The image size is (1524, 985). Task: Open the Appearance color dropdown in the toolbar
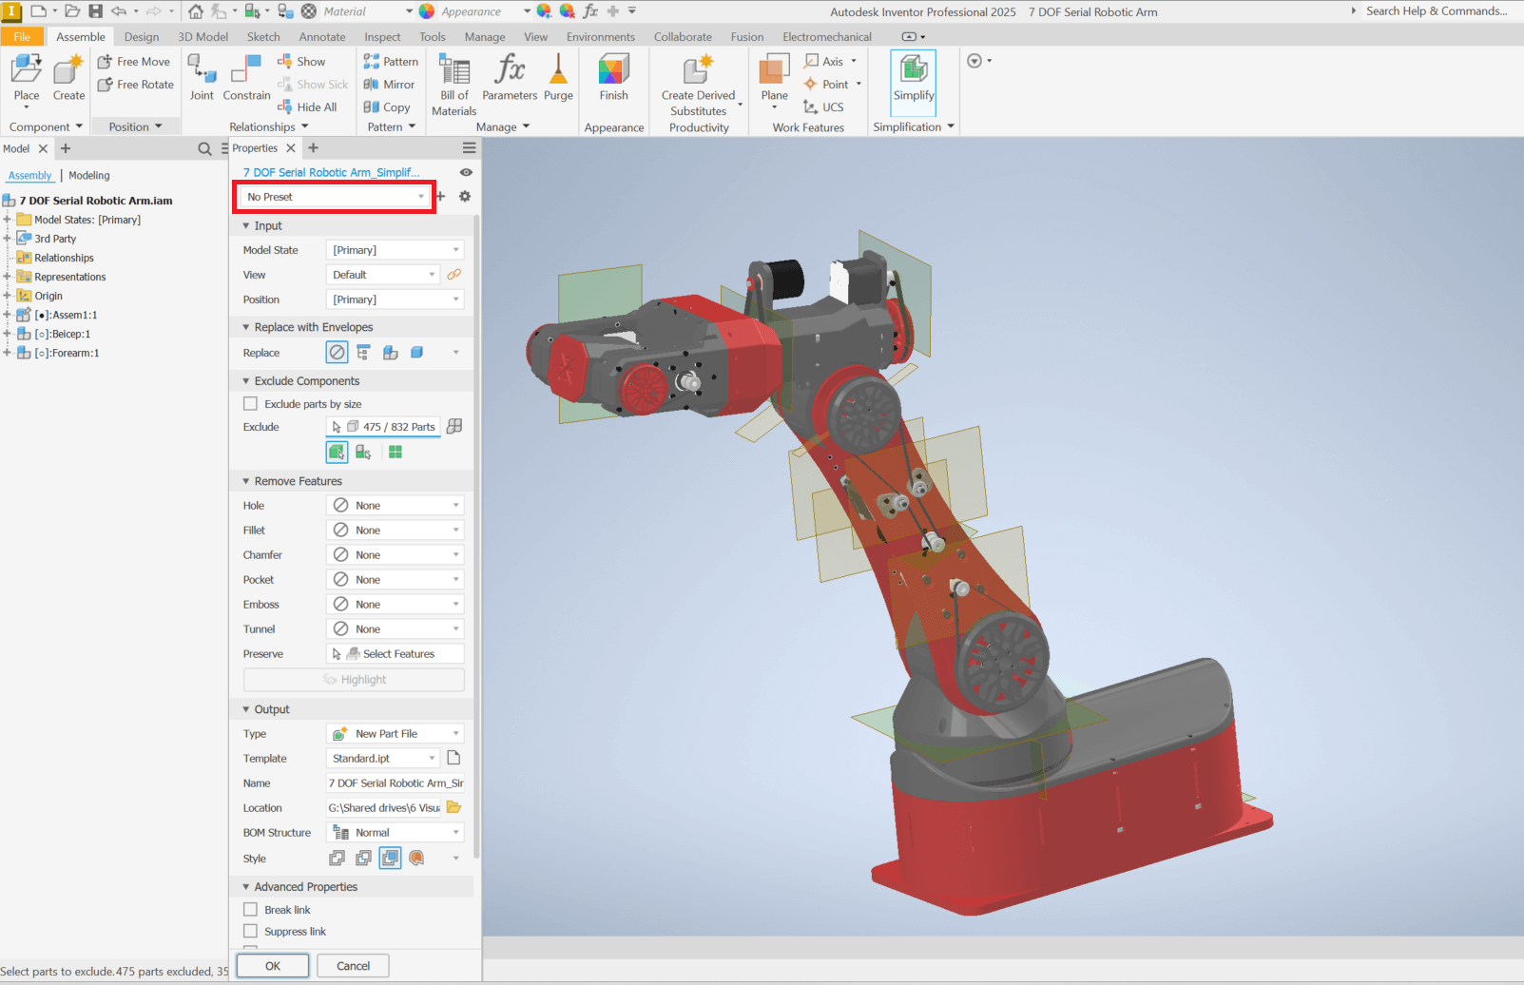[x=527, y=11]
